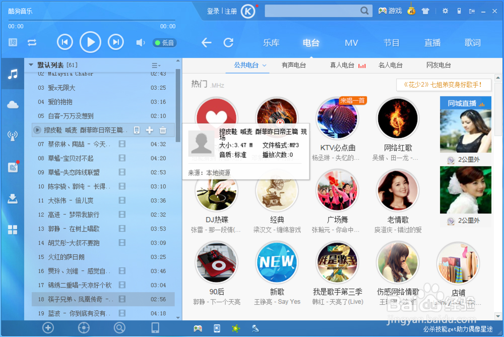Change the loop playback mode
This screenshot has height=337, width=504.
point(32,42)
